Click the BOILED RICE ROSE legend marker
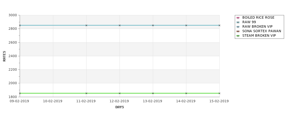 pyautogui.click(x=238, y=18)
